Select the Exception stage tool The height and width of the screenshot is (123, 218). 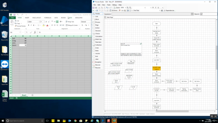point(97,62)
